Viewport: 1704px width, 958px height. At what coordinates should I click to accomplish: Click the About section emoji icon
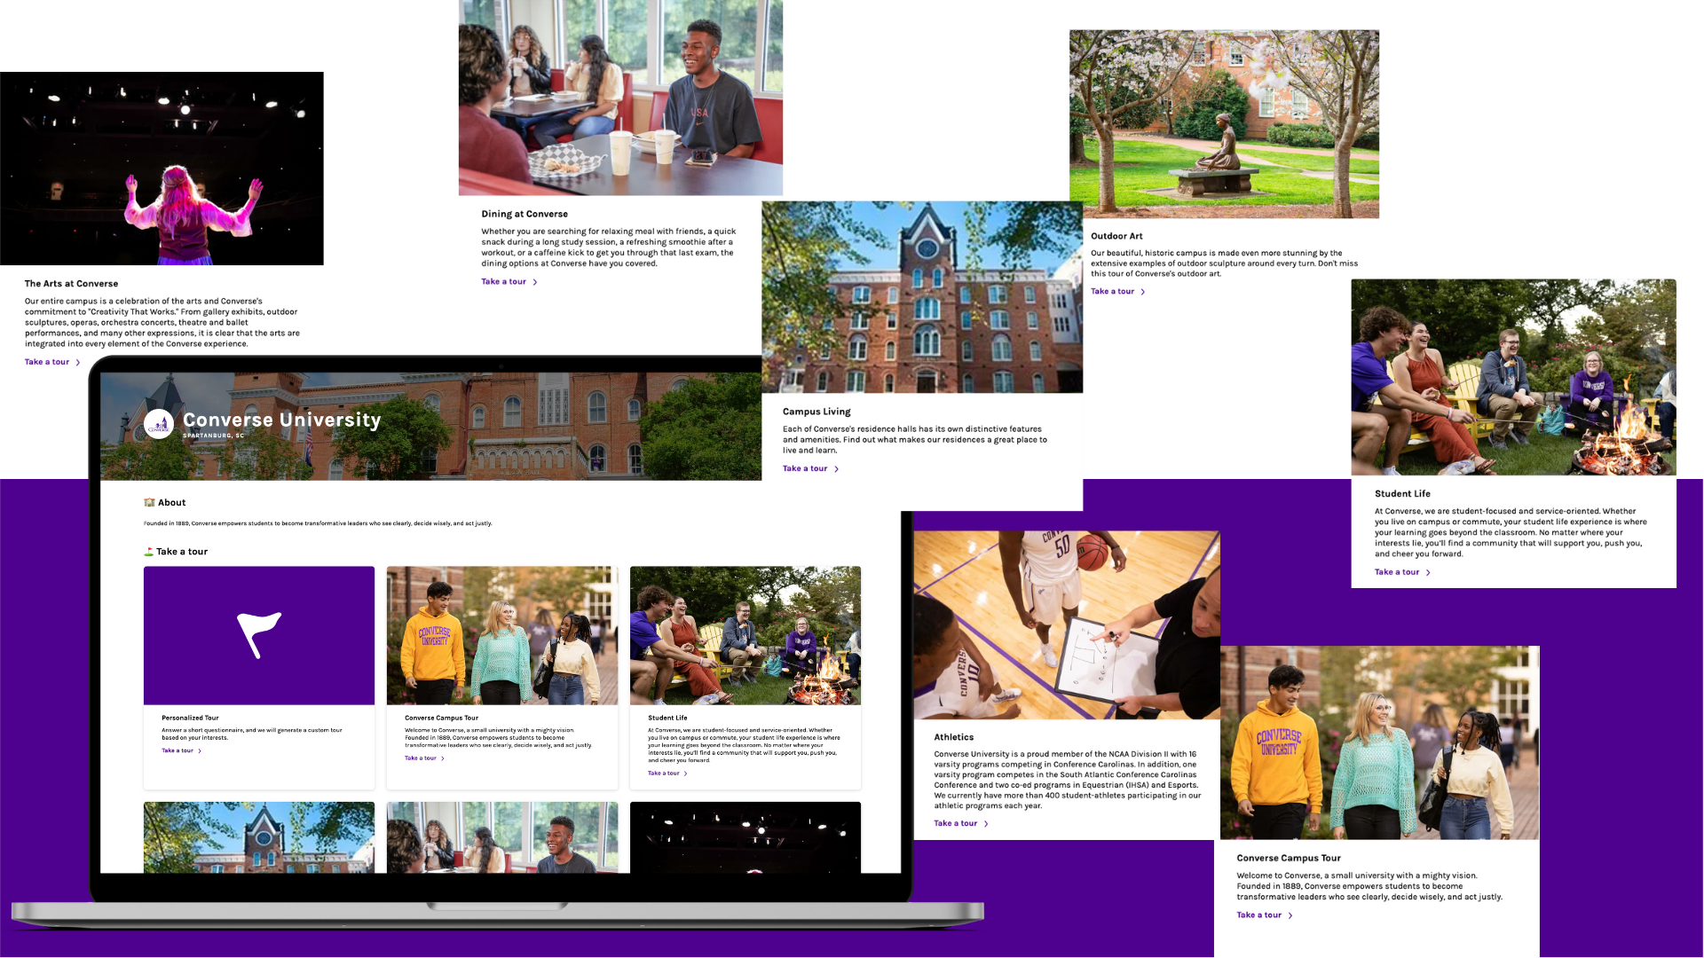click(x=149, y=503)
